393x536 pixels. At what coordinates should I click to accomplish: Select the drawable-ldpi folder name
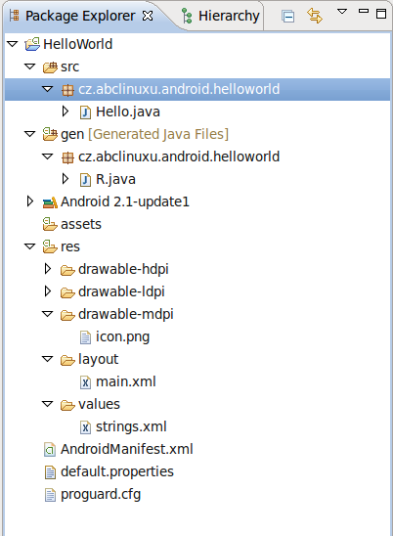(121, 291)
